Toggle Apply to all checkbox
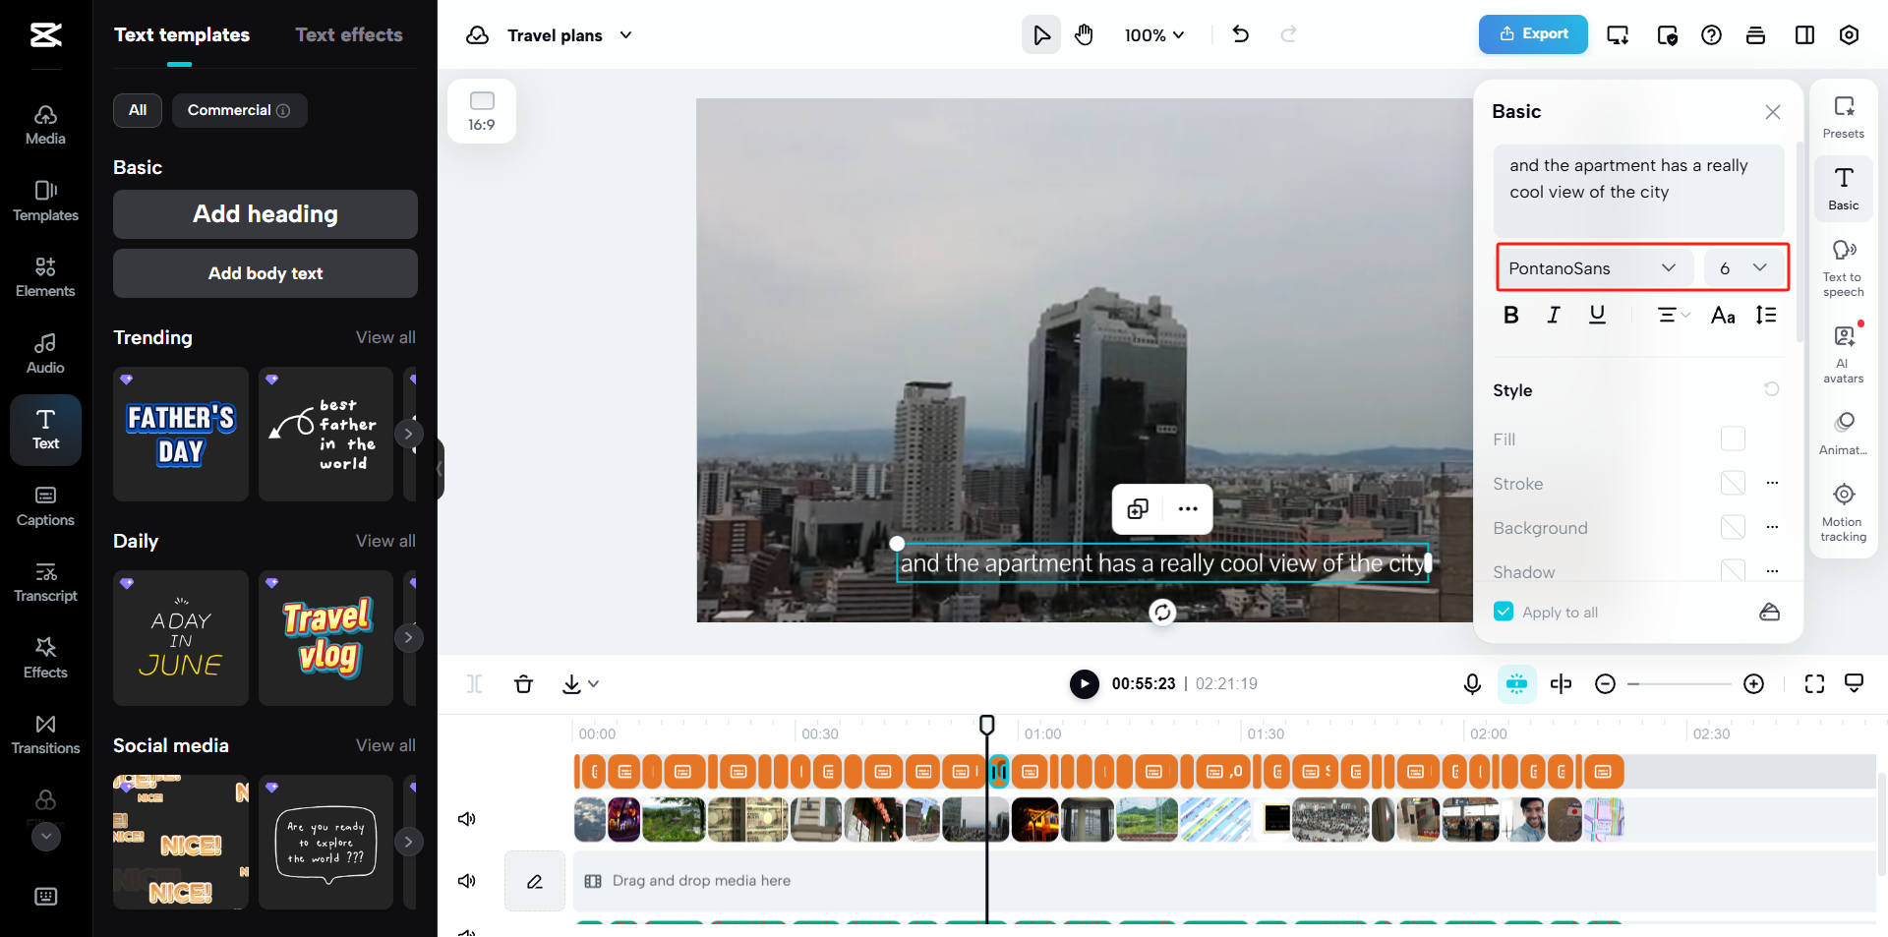The image size is (1888, 937). tap(1504, 612)
